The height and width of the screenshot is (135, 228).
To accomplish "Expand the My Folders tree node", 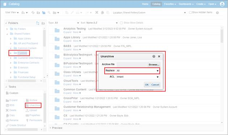I will [7, 29].
